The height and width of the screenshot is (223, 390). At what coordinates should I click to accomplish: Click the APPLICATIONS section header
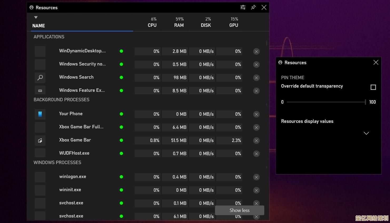click(x=49, y=37)
